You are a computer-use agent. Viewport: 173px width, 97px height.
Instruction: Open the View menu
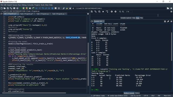pyautogui.click(x=47, y=5)
